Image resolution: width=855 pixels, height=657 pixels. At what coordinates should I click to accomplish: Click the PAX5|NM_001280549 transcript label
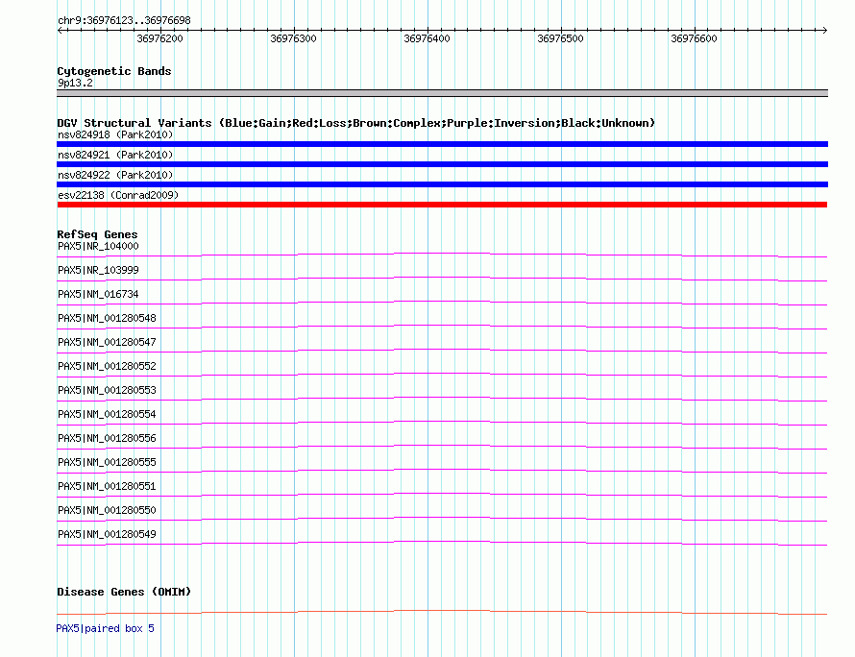click(x=107, y=534)
